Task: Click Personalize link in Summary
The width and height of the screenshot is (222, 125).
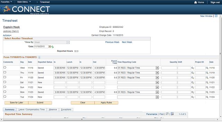Action: pyautogui.click(x=152, y=114)
